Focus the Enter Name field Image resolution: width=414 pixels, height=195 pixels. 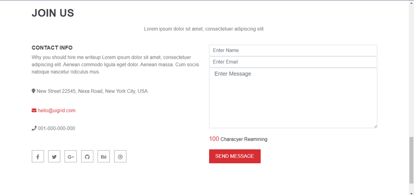pos(293,50)
